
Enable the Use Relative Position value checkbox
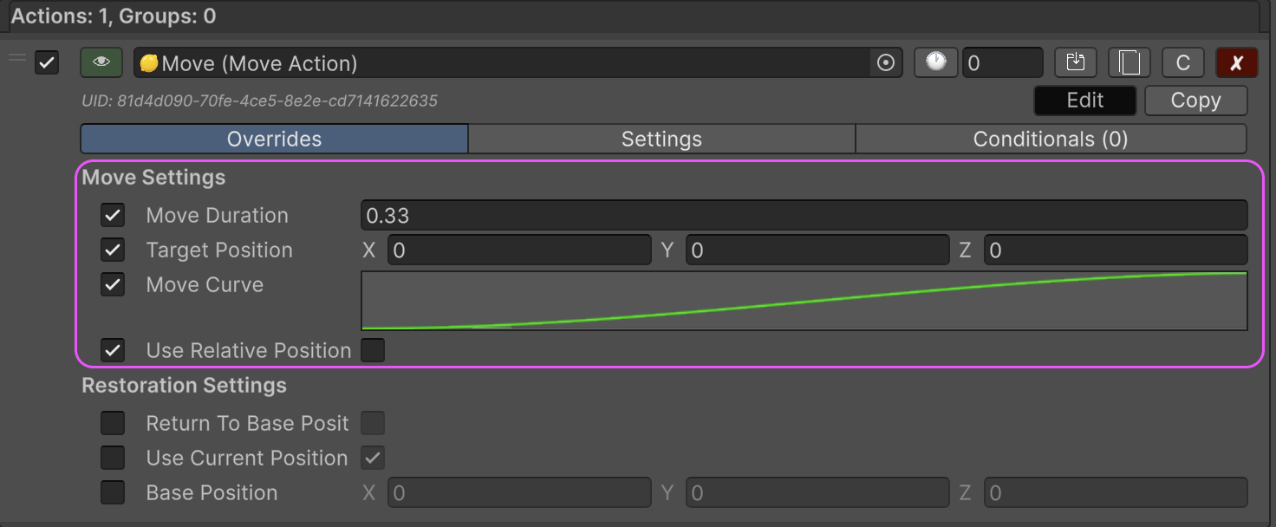tap(373, 350)
